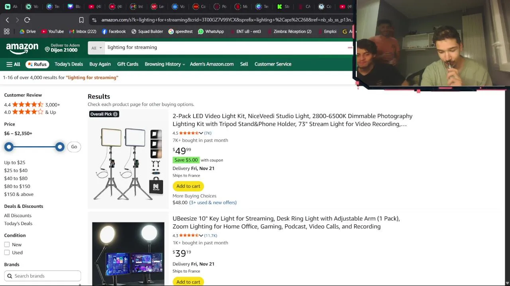510x286 pixels.
Task: Open the YouTube bookmark
Action: [x=53, y=31]
